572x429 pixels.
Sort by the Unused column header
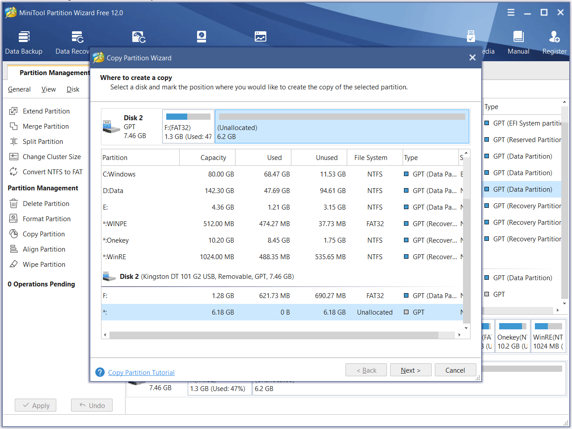click(319, 157)
